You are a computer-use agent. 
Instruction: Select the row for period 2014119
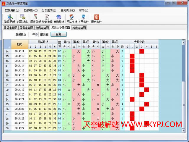(19, 90)
